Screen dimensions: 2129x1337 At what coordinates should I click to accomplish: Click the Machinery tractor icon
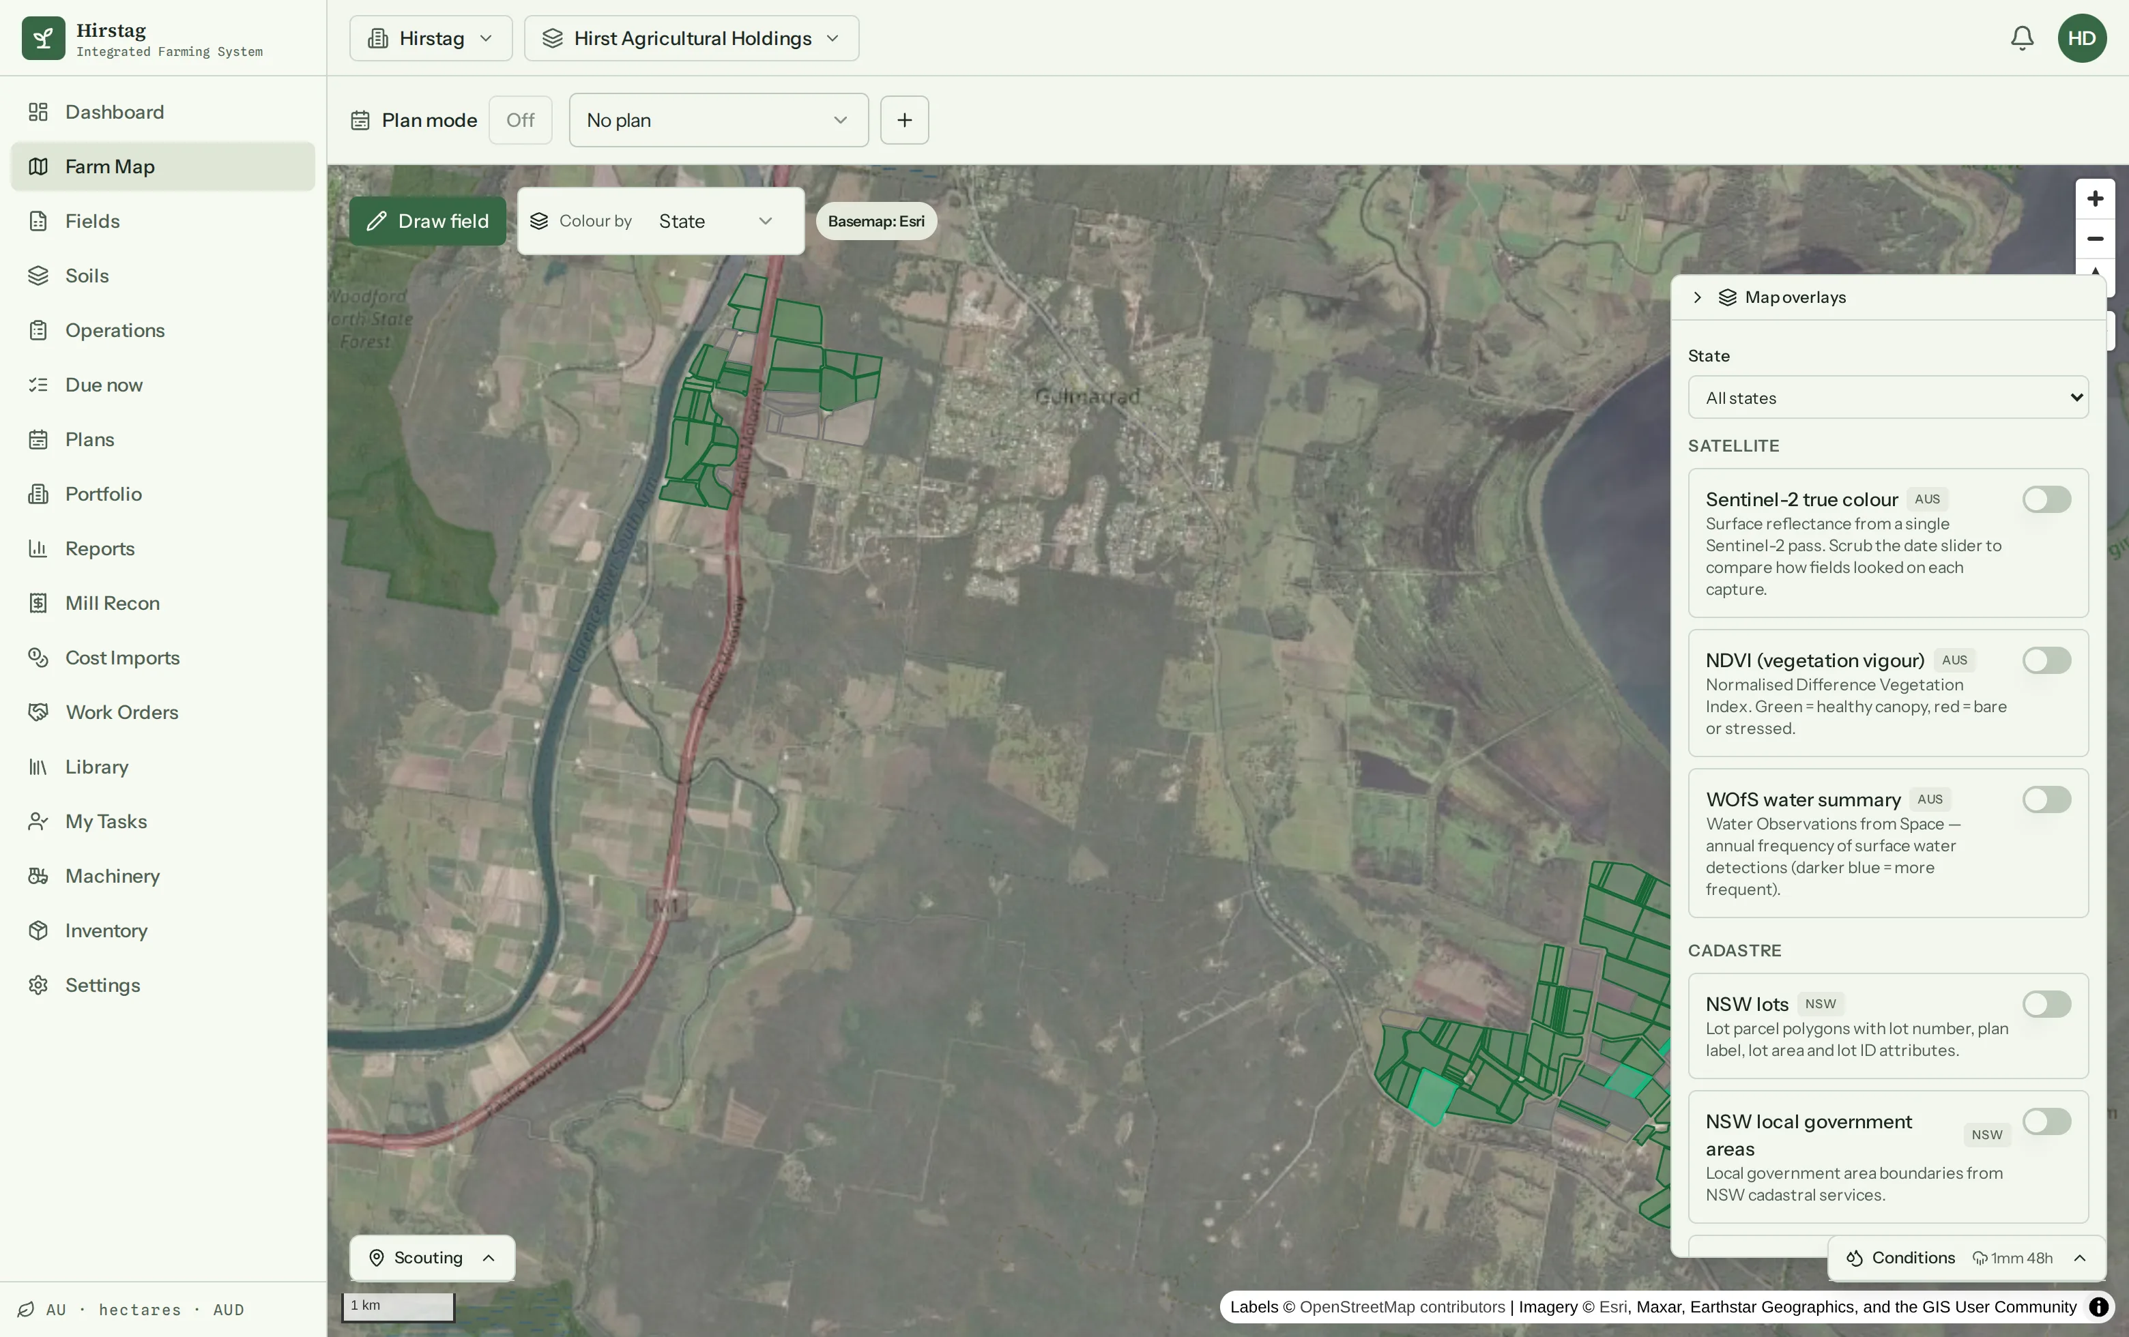[38, 876]
